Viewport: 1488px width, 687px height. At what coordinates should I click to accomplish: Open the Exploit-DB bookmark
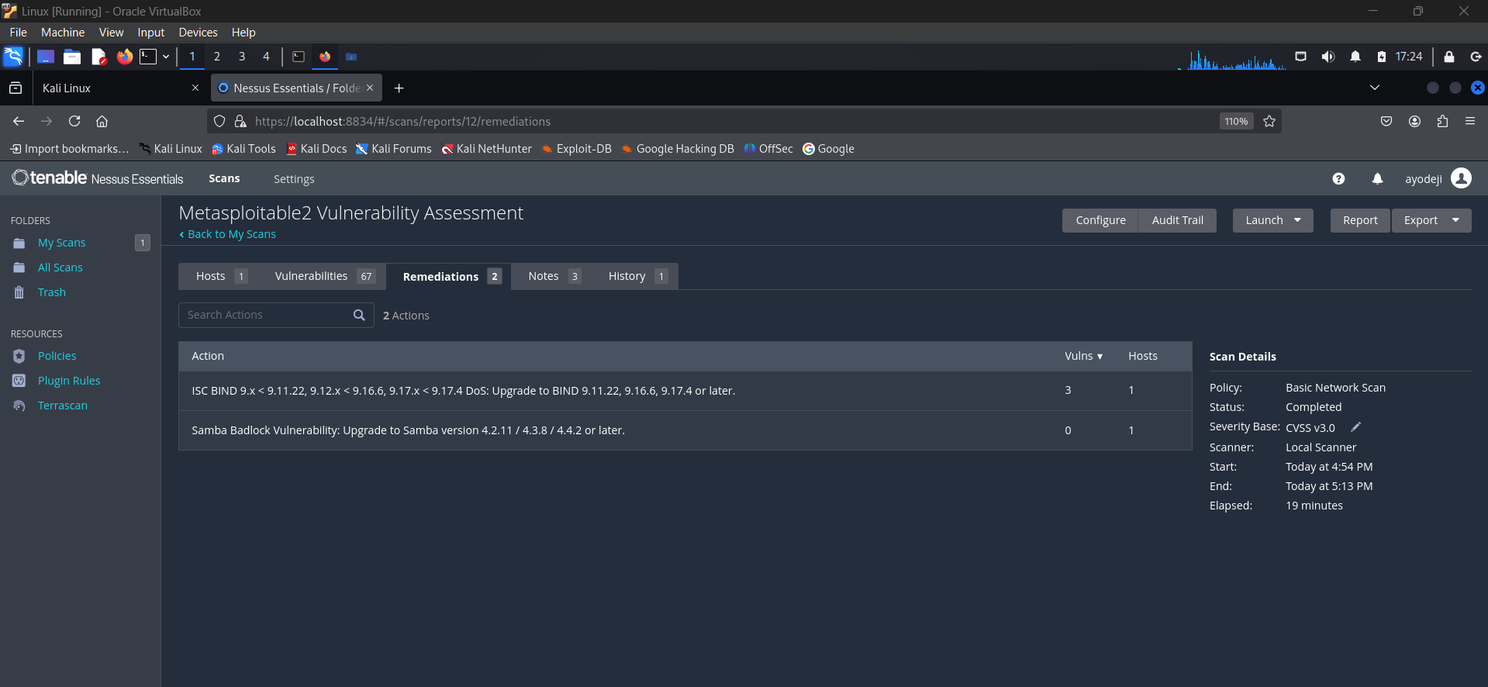[577, 149]
